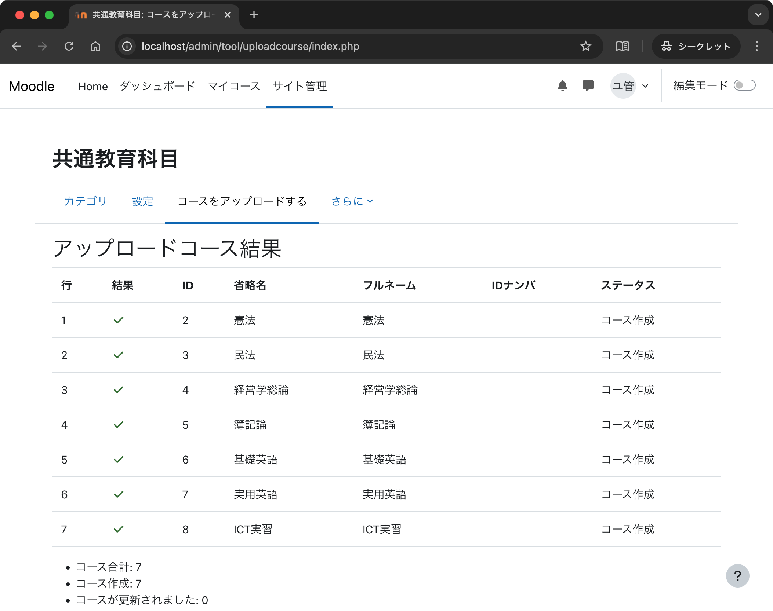View site information icon in the address bar
The height and width of the screenshot is (611, 773).
tap(126, 46)
